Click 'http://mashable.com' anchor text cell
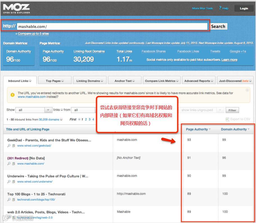The height and width of the screenshot is (223, 256). (x=131, y=194)
